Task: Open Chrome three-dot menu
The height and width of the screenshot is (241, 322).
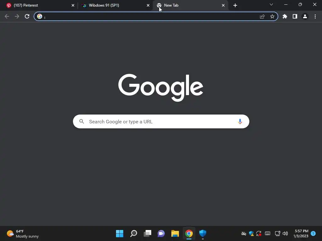Action: tap(315, 16)
